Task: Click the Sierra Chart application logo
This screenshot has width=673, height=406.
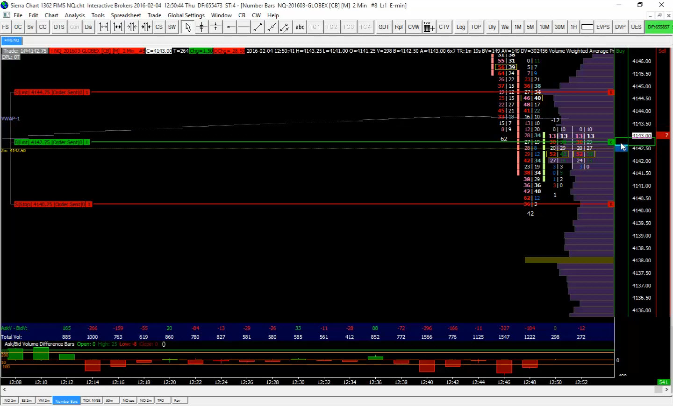Action: pyautogui.click(x=5, y=5)
